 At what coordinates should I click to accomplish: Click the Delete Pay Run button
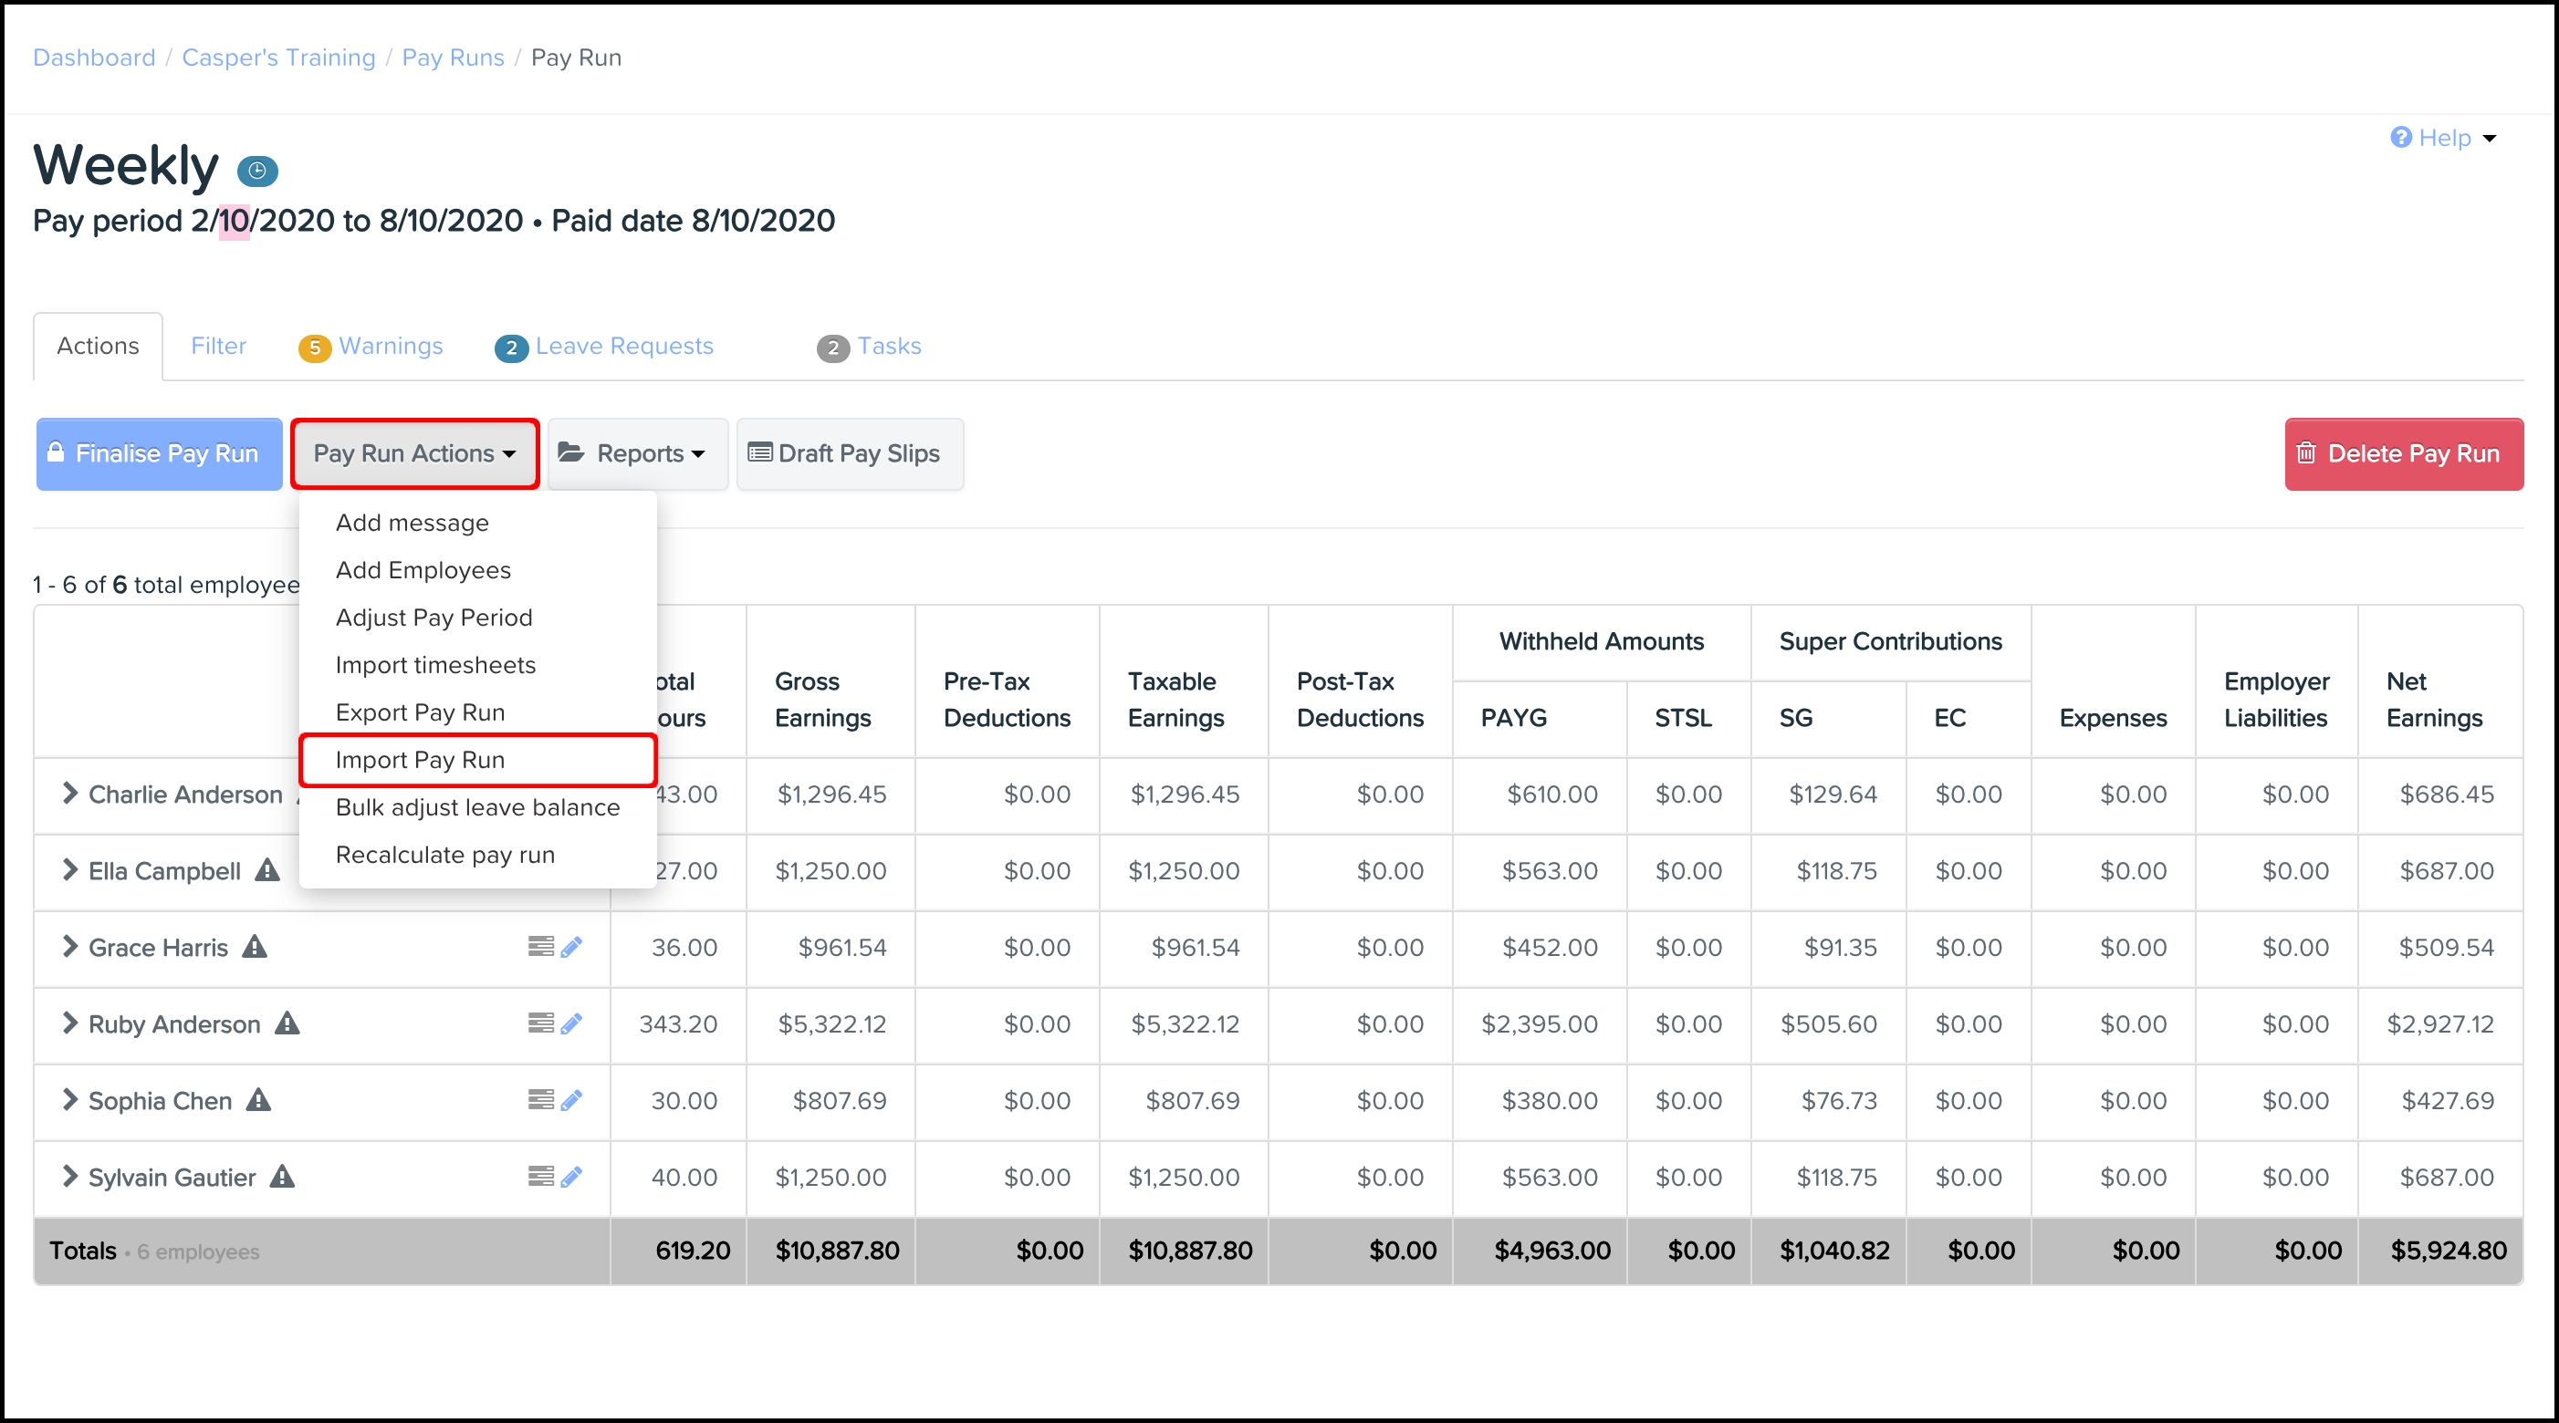click(x=2403, y=454)
